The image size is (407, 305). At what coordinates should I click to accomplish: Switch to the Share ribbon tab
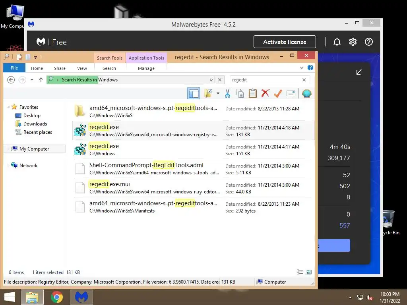60,68
